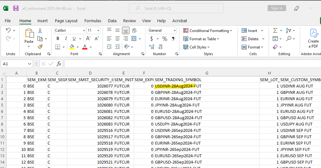The image size is (321, 168).
Task: Increase decimal places icon
Action: 152,47
